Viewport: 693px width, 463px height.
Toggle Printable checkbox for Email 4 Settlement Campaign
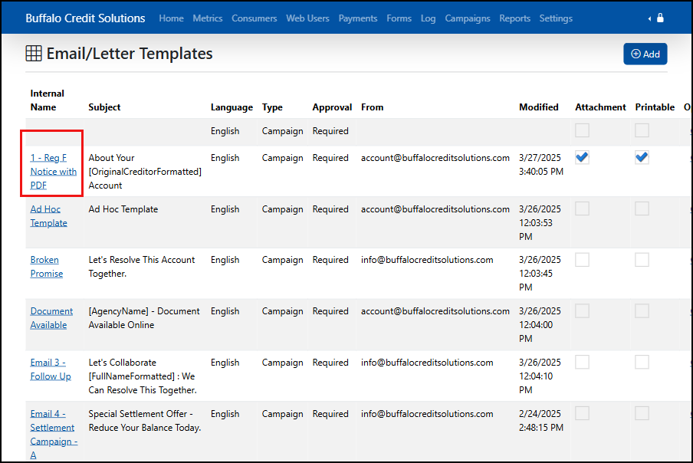tap(642, 413)
